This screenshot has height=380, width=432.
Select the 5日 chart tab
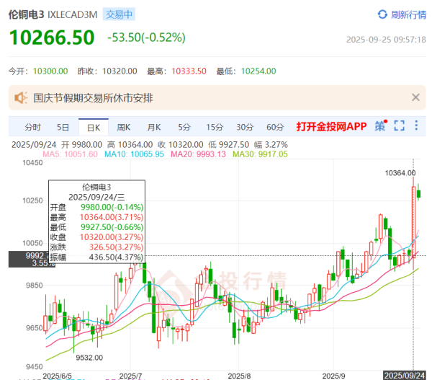click(63, 128)
